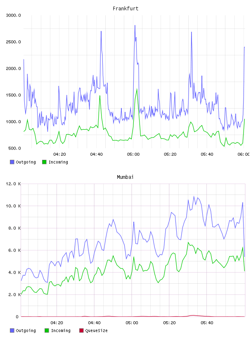Click the 2500.0 axis label in Frankfurt chart
Image resolution: width=251 pixels, height=337 pixels.
tap(13, 42)
